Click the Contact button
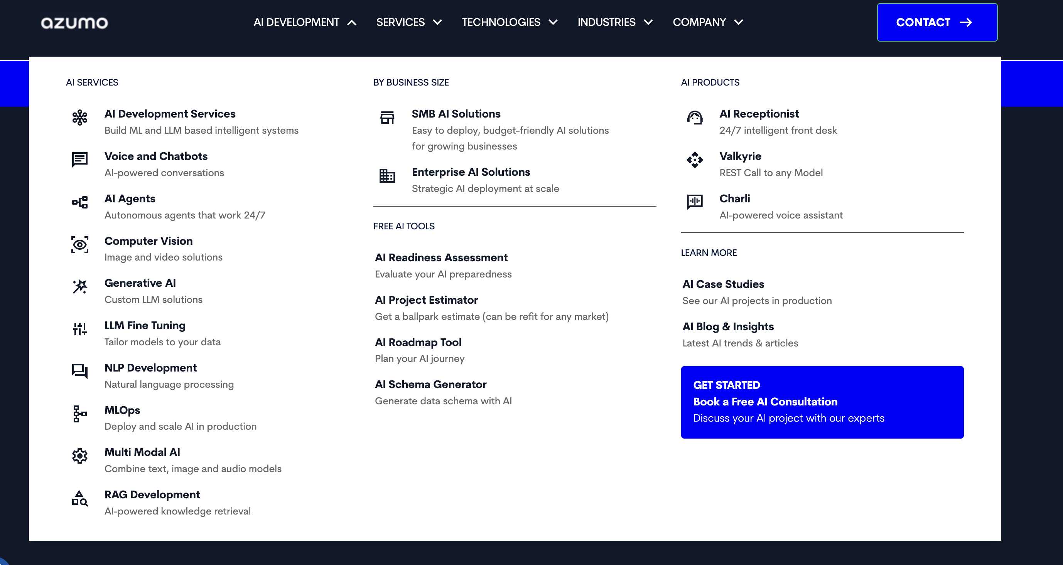The width and height of the screenshot is (1063, 565). point(937,22)
